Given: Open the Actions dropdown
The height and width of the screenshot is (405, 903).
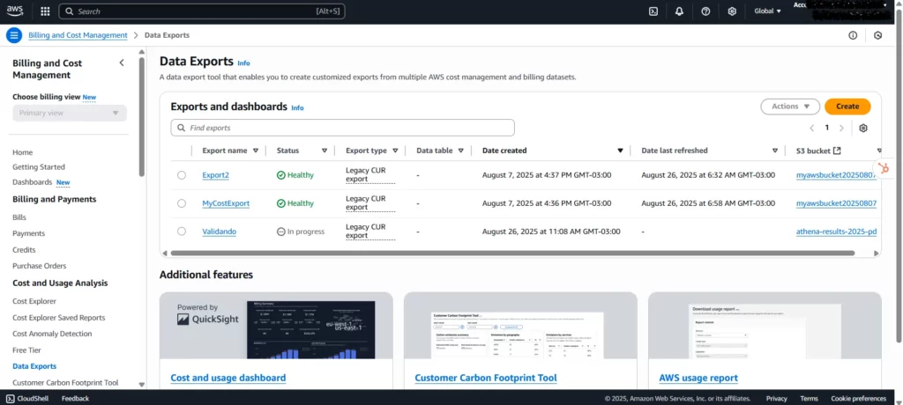Looking at the screenshot, I should pos(789,107).
